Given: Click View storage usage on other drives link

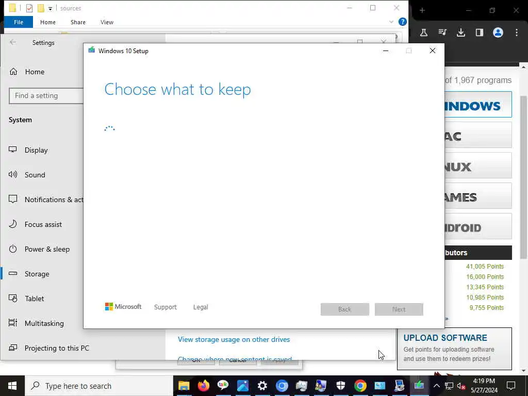Looking at the screenshot, I should (x=234, y=339).
